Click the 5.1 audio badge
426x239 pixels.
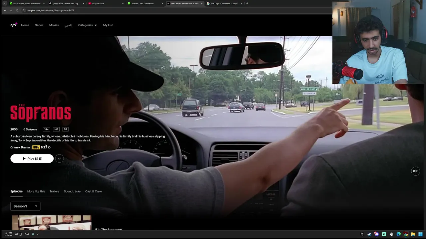point(65,129)
